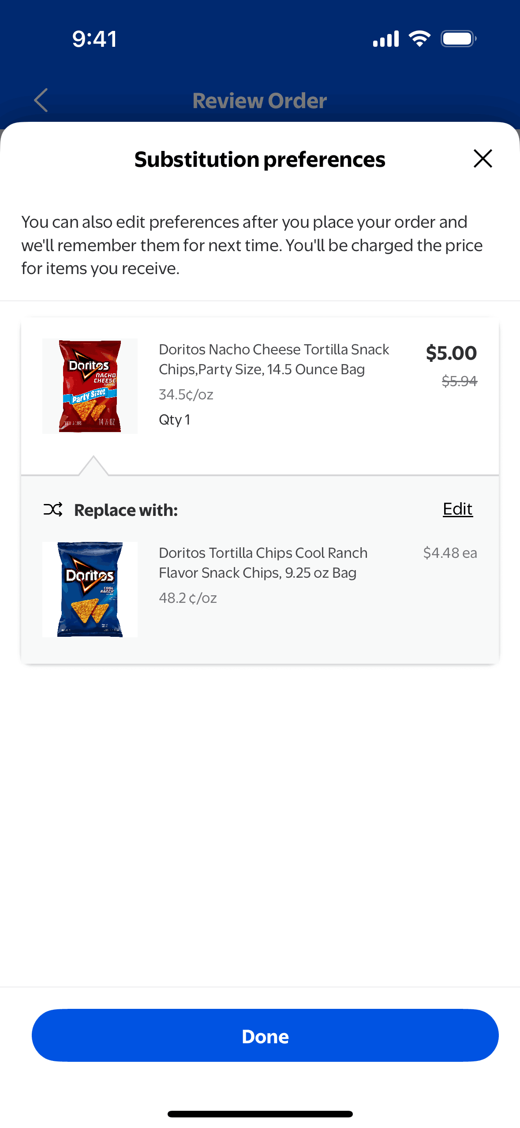Close the Substitution preferences sheet
520x1128 pixels.
tap(483, 158)
